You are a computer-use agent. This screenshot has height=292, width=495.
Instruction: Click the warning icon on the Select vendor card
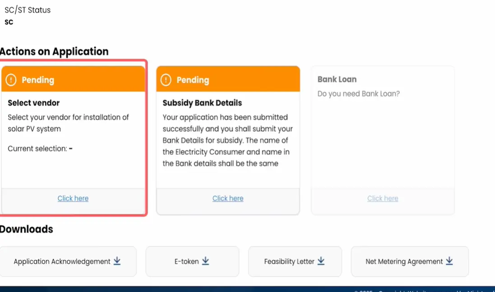11,80
